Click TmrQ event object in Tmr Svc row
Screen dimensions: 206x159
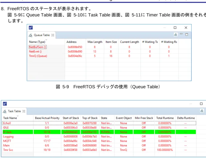123,150
